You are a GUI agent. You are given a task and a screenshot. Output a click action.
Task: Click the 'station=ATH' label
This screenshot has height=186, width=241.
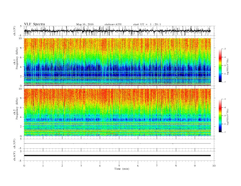[x=113, y=24]
